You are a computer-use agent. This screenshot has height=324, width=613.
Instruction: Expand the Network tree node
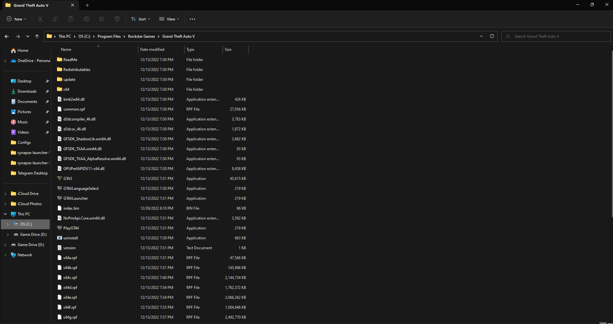tap(5, 255)
